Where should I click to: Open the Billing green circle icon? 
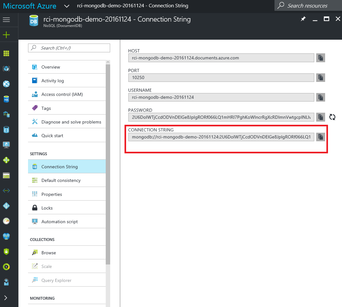pyautogui.click(x=6, y=267)
